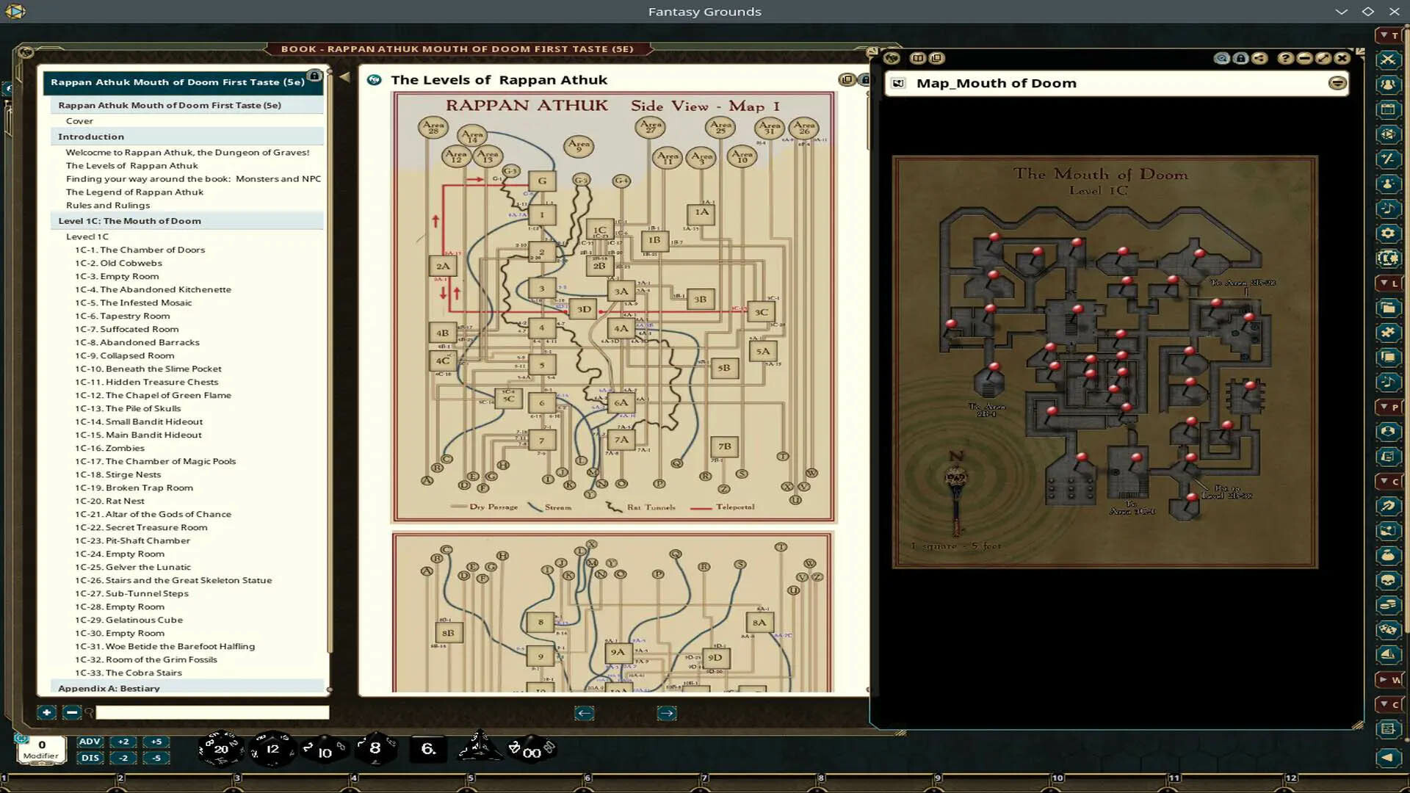The width and height of the screenshot is (1410, 793).
Task: Toggle the padlock on the Map_Mouth of Doom window
Action: coord(1241,59)
